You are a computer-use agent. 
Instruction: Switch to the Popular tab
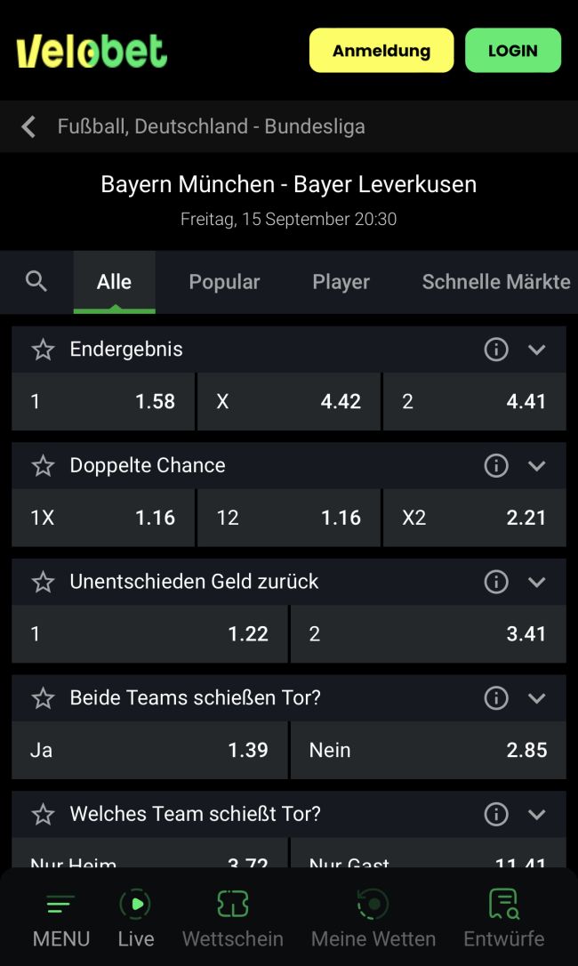224,282
